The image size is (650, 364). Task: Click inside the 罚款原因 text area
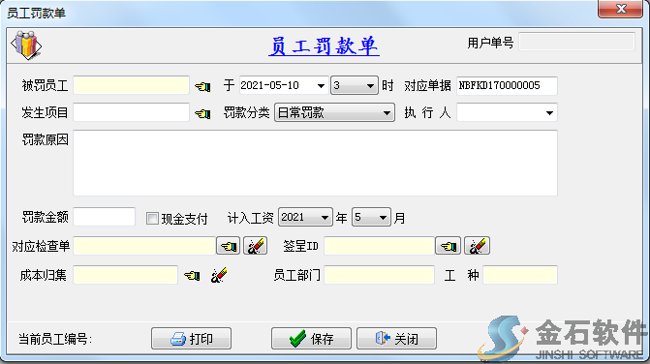(316, 164)
